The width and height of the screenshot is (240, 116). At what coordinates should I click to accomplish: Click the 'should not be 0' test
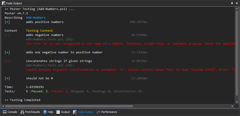point(39,78)
